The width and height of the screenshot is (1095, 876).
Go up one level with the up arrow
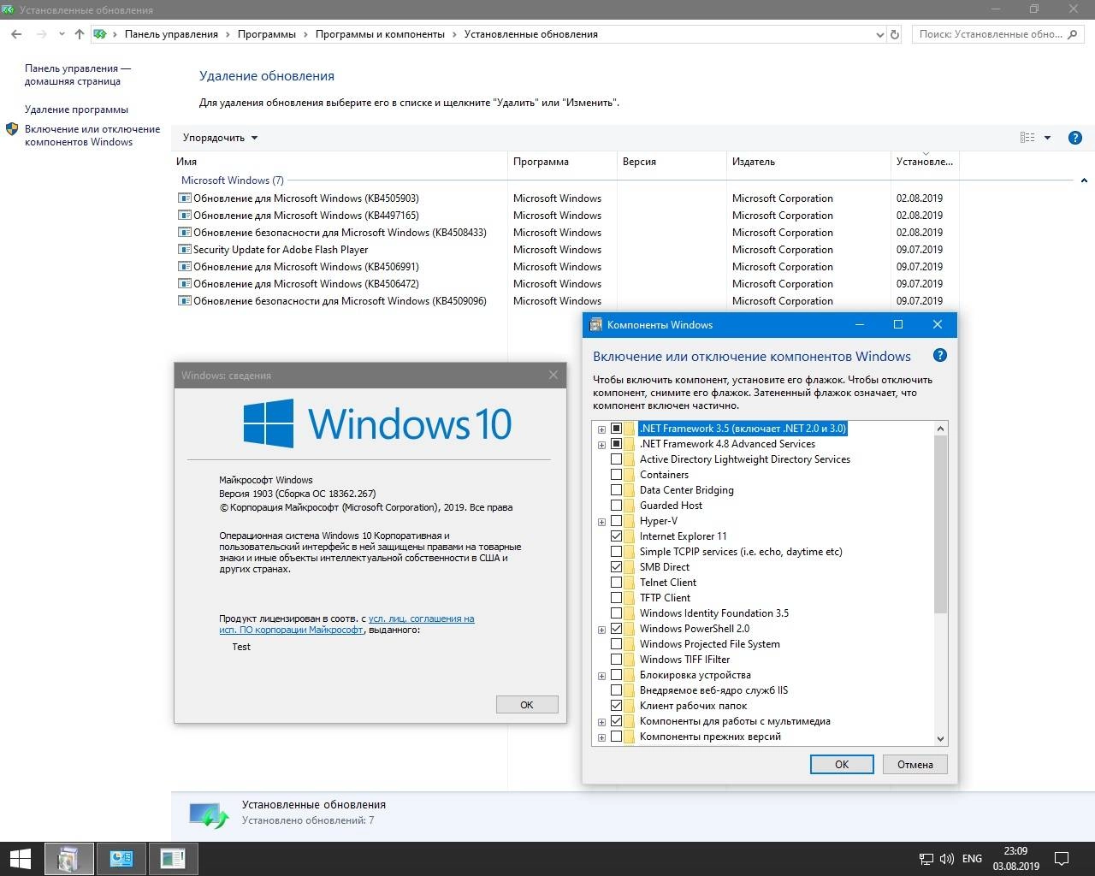(80, 34)
